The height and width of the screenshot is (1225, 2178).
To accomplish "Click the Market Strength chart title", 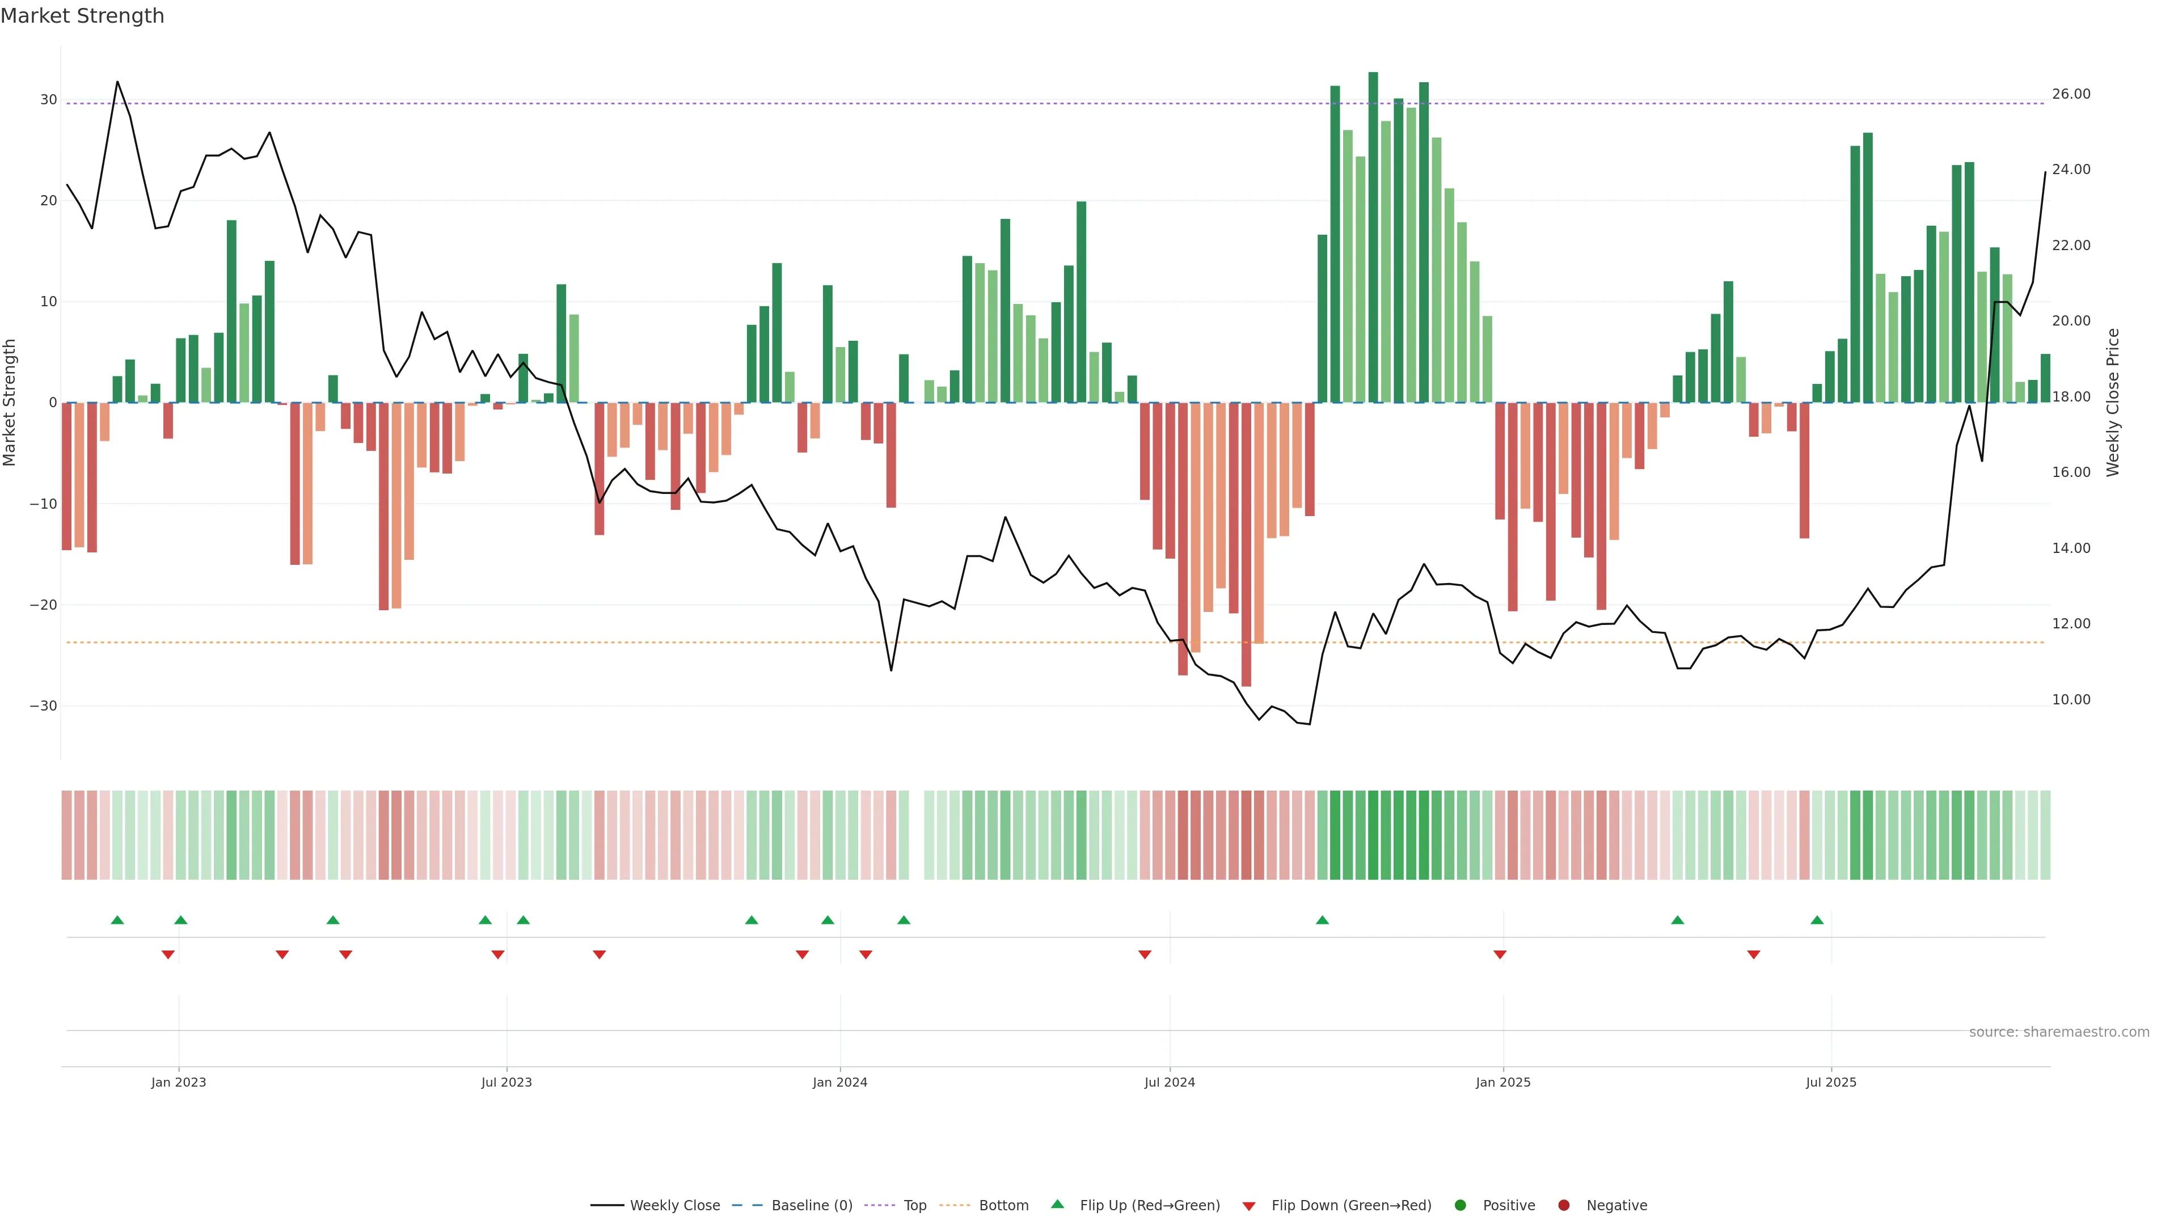I will tap(82, 16).
